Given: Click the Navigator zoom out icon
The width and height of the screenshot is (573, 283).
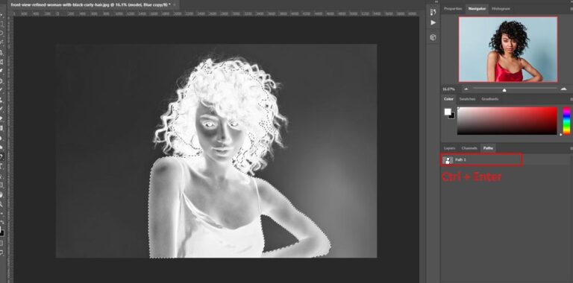Looking at the screenshot, I should [x=466, y=89].
